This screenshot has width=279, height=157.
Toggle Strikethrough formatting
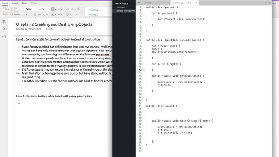click(39, 14)
